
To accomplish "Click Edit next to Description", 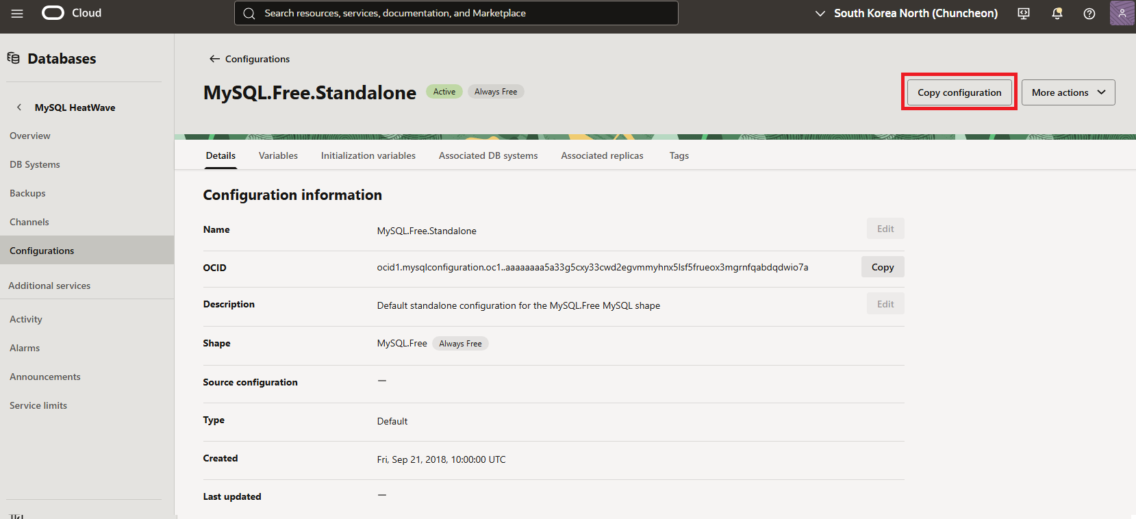I will [x=885, y=304].
